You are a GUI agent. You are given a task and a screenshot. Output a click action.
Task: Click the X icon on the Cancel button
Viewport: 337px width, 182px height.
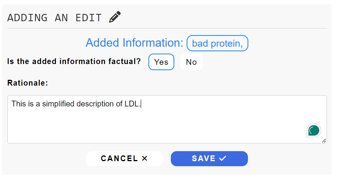click(145, 158)
